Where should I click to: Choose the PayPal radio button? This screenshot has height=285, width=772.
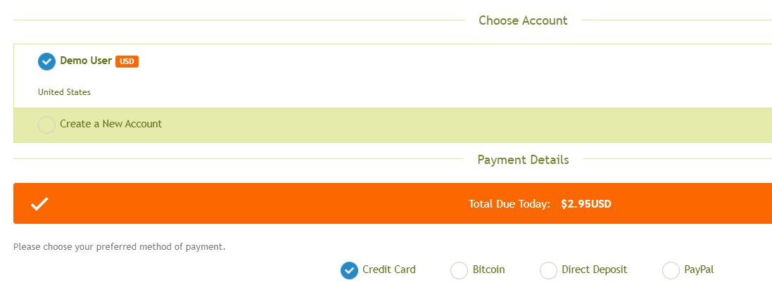[671, 270]
